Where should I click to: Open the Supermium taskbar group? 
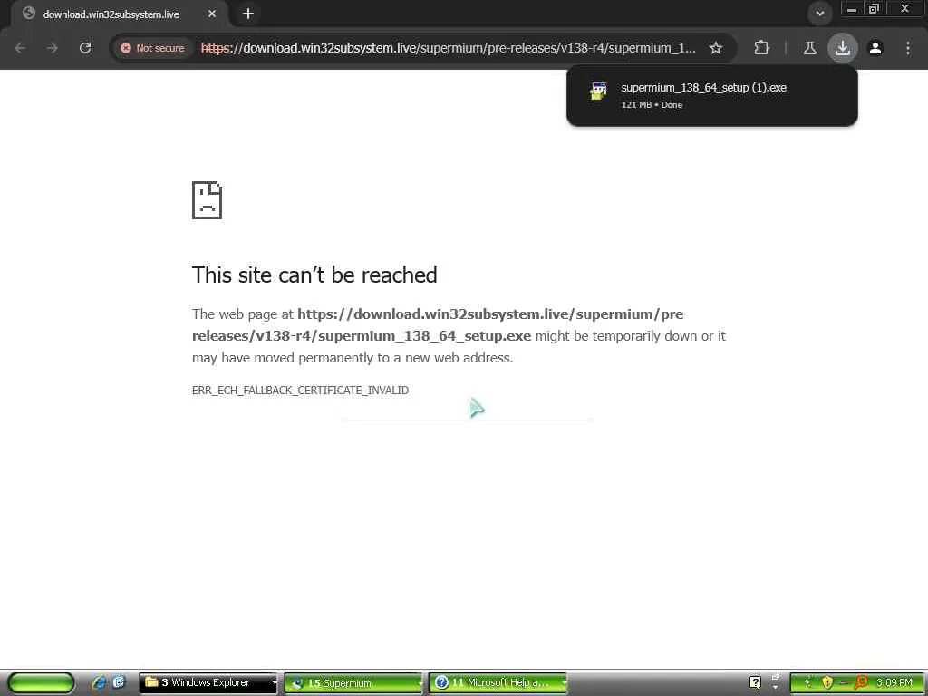[x=353, y=683]
